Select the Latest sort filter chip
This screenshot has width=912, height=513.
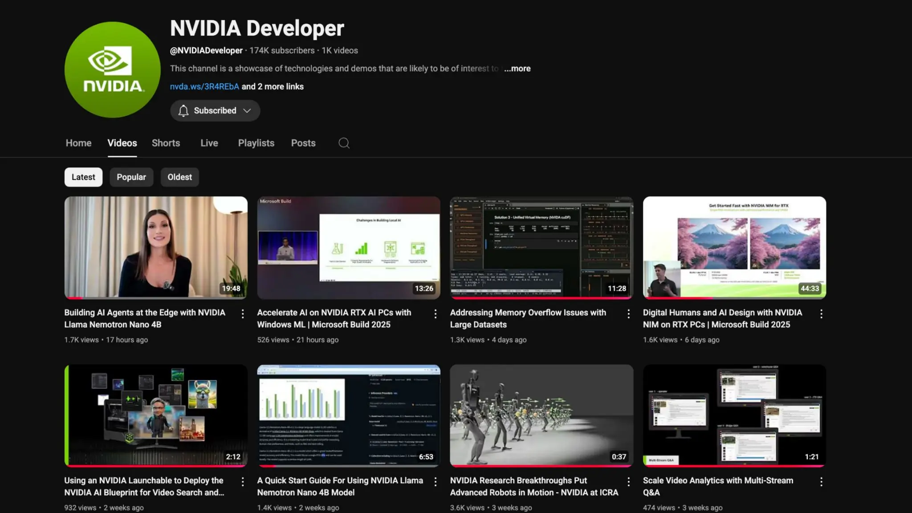click(83, 177)
